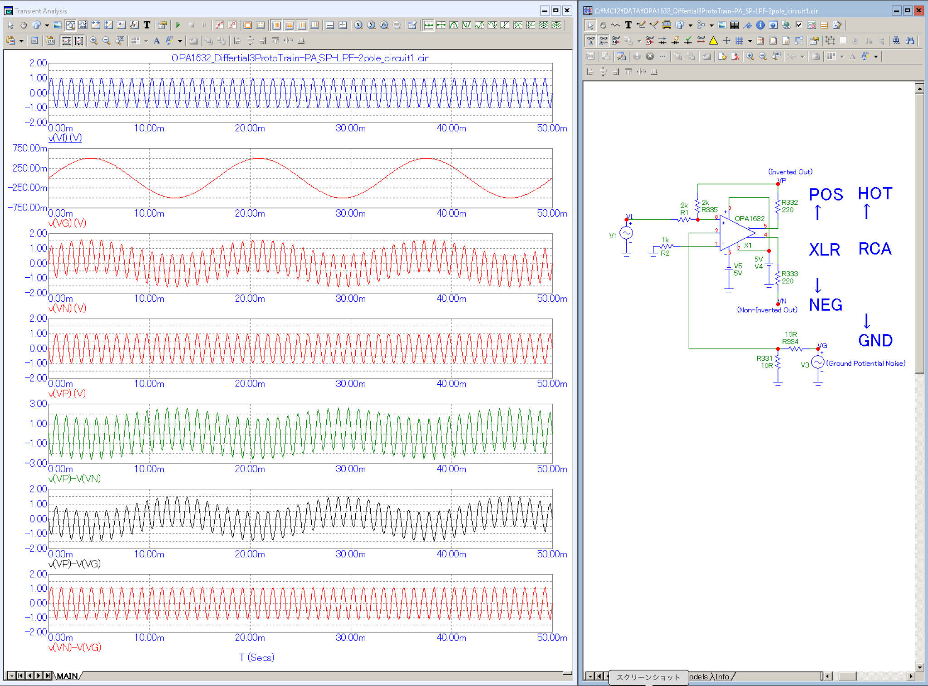Screen dimensions: 928x686
Task: Click the yellow triangle warning icon
Action: coord(713,40)
